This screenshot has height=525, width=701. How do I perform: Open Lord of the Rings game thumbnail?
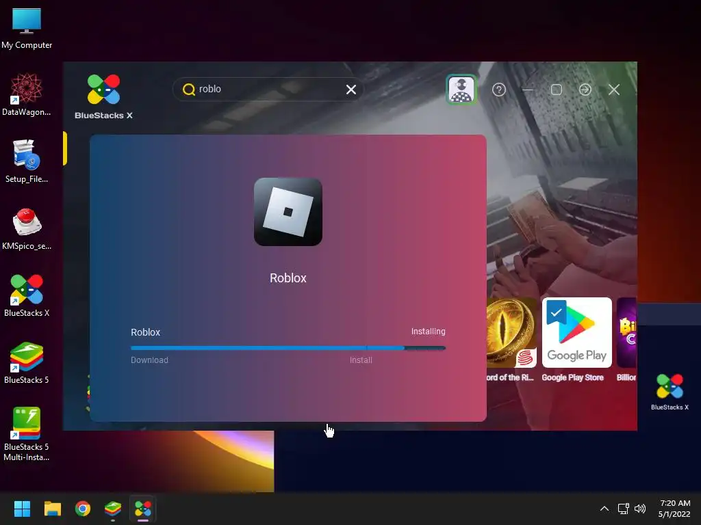coord(511,333)
